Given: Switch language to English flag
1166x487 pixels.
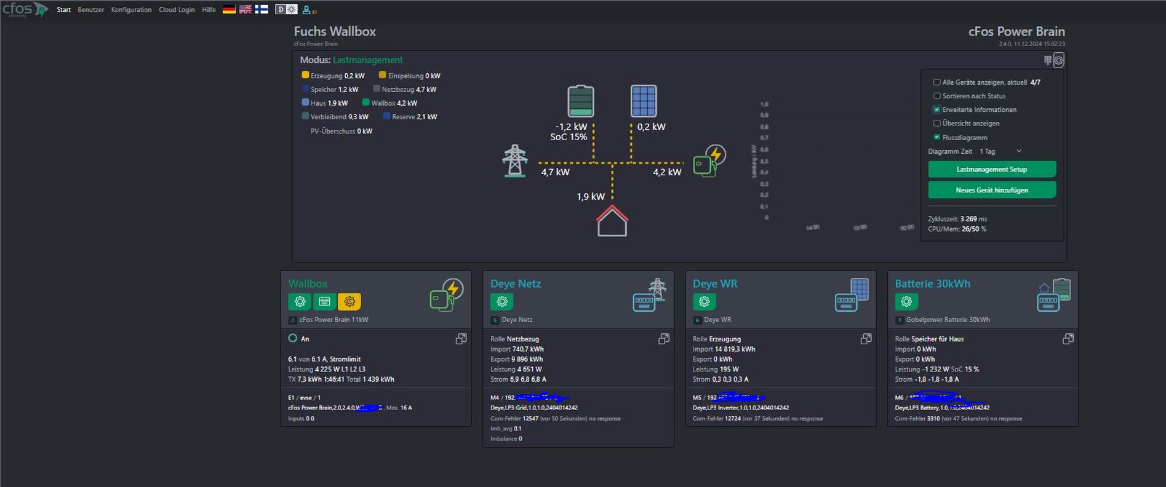Looking at the screenshot, I should 245,9.
